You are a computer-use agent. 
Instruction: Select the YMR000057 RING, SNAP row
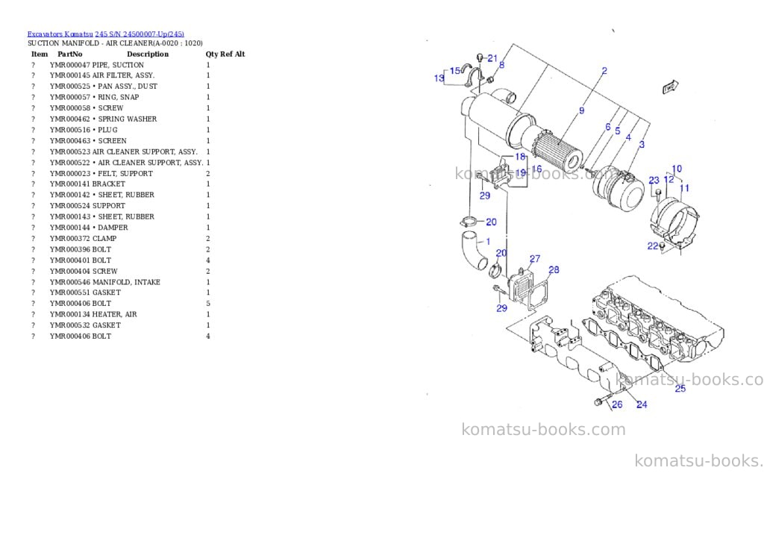[x=121, y=97]
